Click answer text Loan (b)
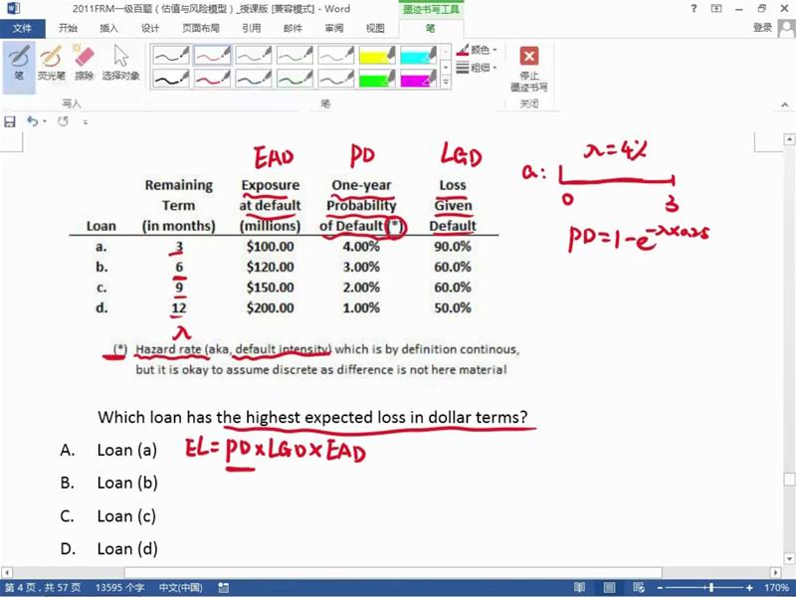The width and height of the screenshot is (796, 597). [x=127, y=483]
